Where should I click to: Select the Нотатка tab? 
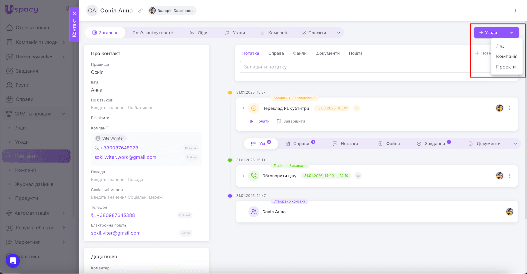[251, 53]
